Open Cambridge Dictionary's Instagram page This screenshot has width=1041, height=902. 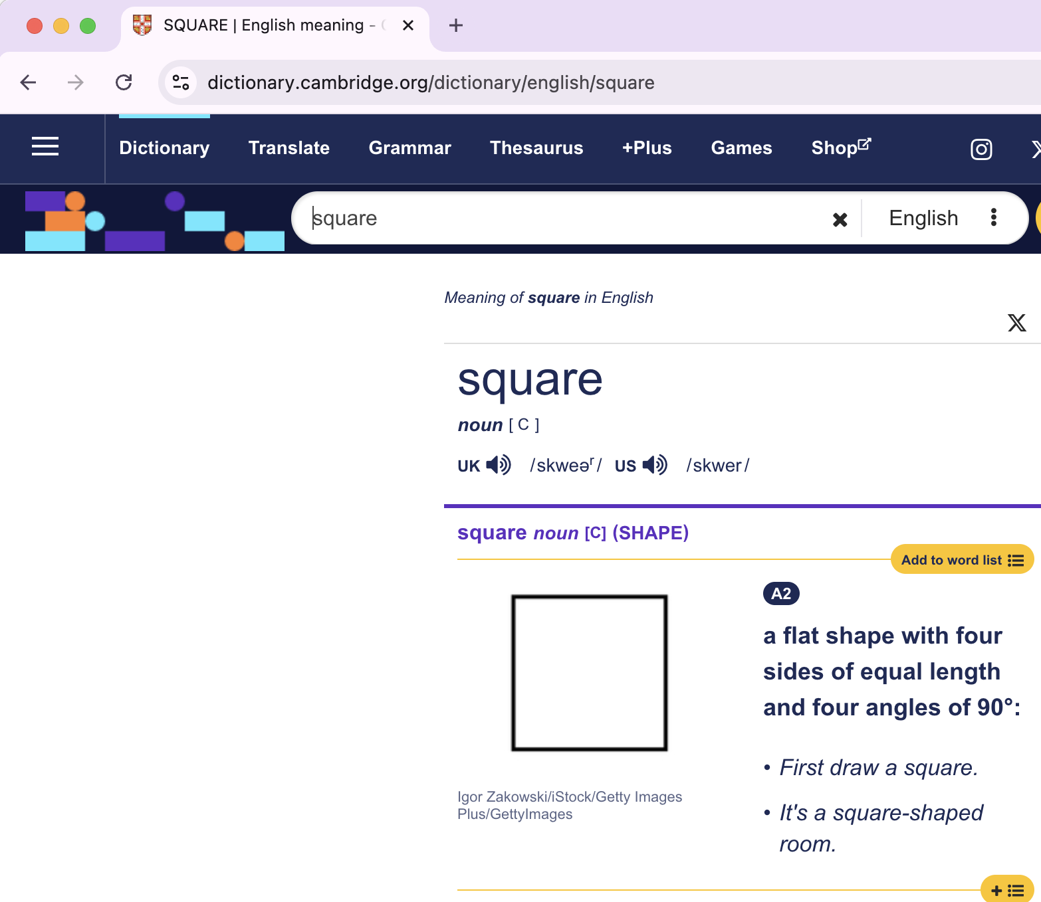click(981, 149)
